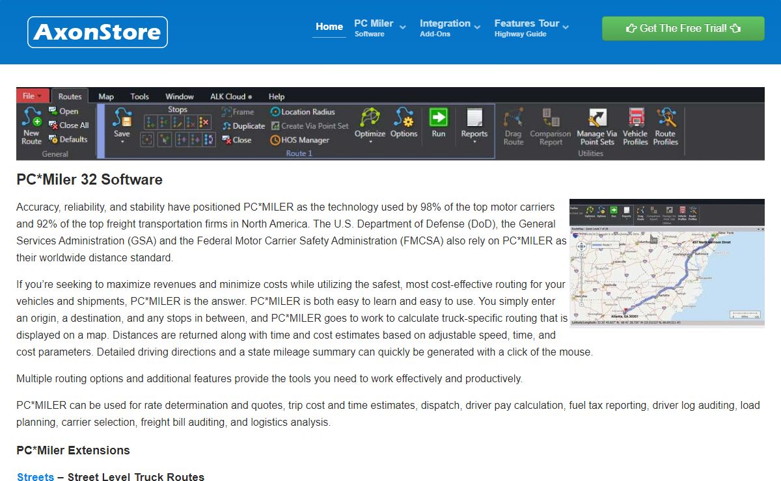Click the add stop icon with green plus
This screenshot has height=481, width=781.
[150, 122]
